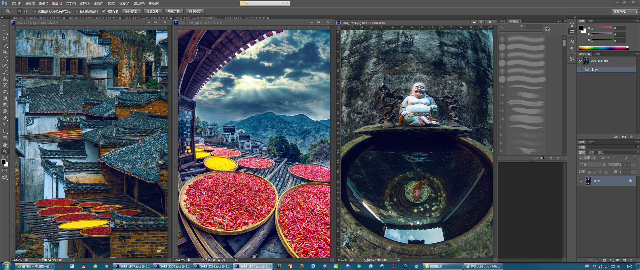The image size is (640, 270).
Task: Toggle Quick Mask mode
Action: point(5,170)
